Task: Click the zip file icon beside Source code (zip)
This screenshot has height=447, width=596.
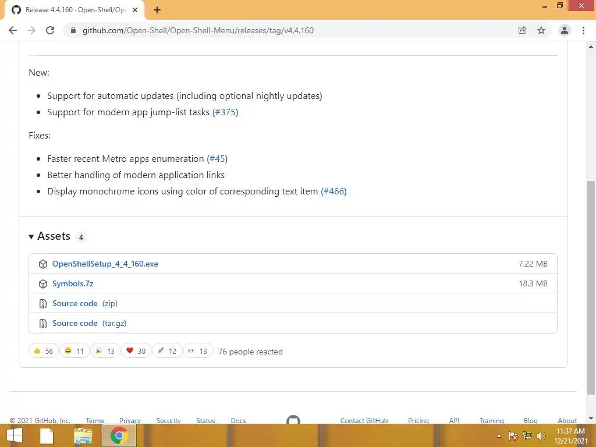Action: pyautogui.click(x=43, y=303)
